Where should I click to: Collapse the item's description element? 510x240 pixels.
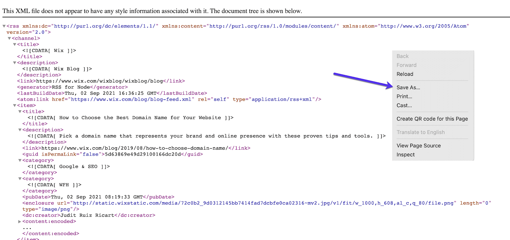tap(19, 130)
